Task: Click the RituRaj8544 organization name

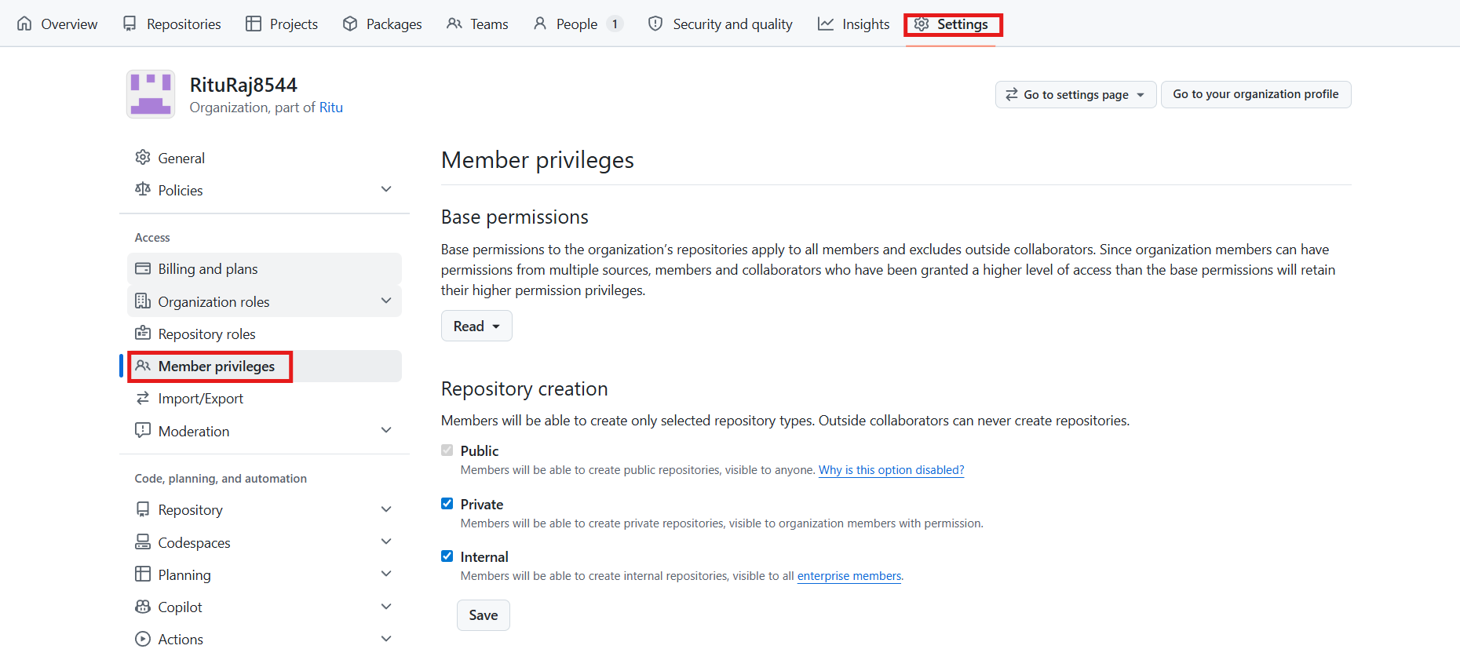Action: [x=243, y=85]
